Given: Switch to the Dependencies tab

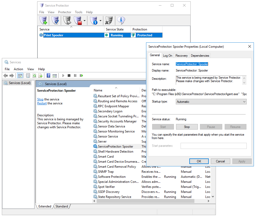Looking at the screenshot, I should 200,56.
